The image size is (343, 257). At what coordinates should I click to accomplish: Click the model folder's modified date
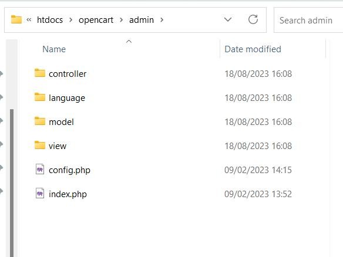point(258,122)
